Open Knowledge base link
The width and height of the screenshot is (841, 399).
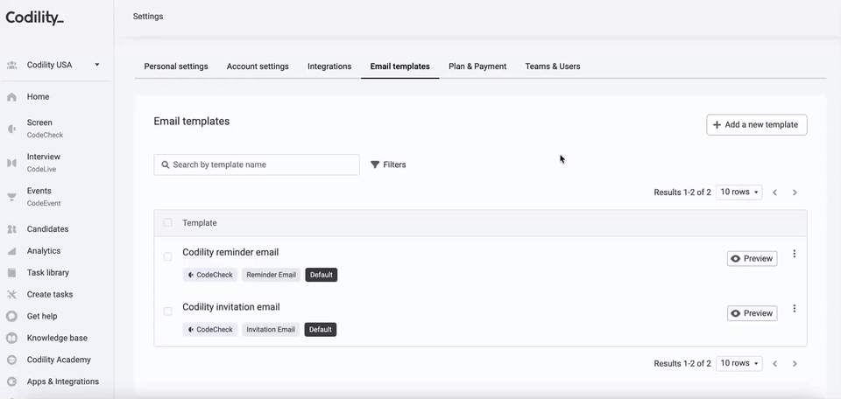coord(57,338)
